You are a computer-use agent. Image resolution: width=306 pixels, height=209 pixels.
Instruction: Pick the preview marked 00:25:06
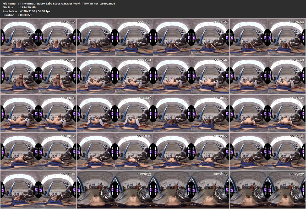39,190
